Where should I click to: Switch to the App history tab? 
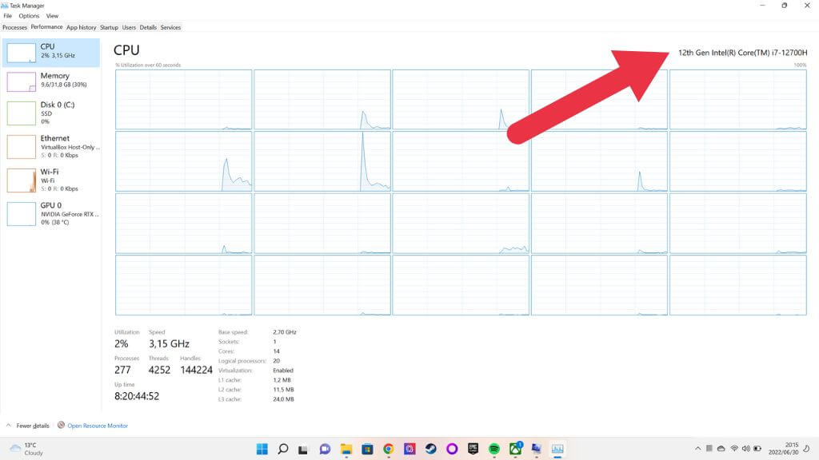[x=81, y=27]
